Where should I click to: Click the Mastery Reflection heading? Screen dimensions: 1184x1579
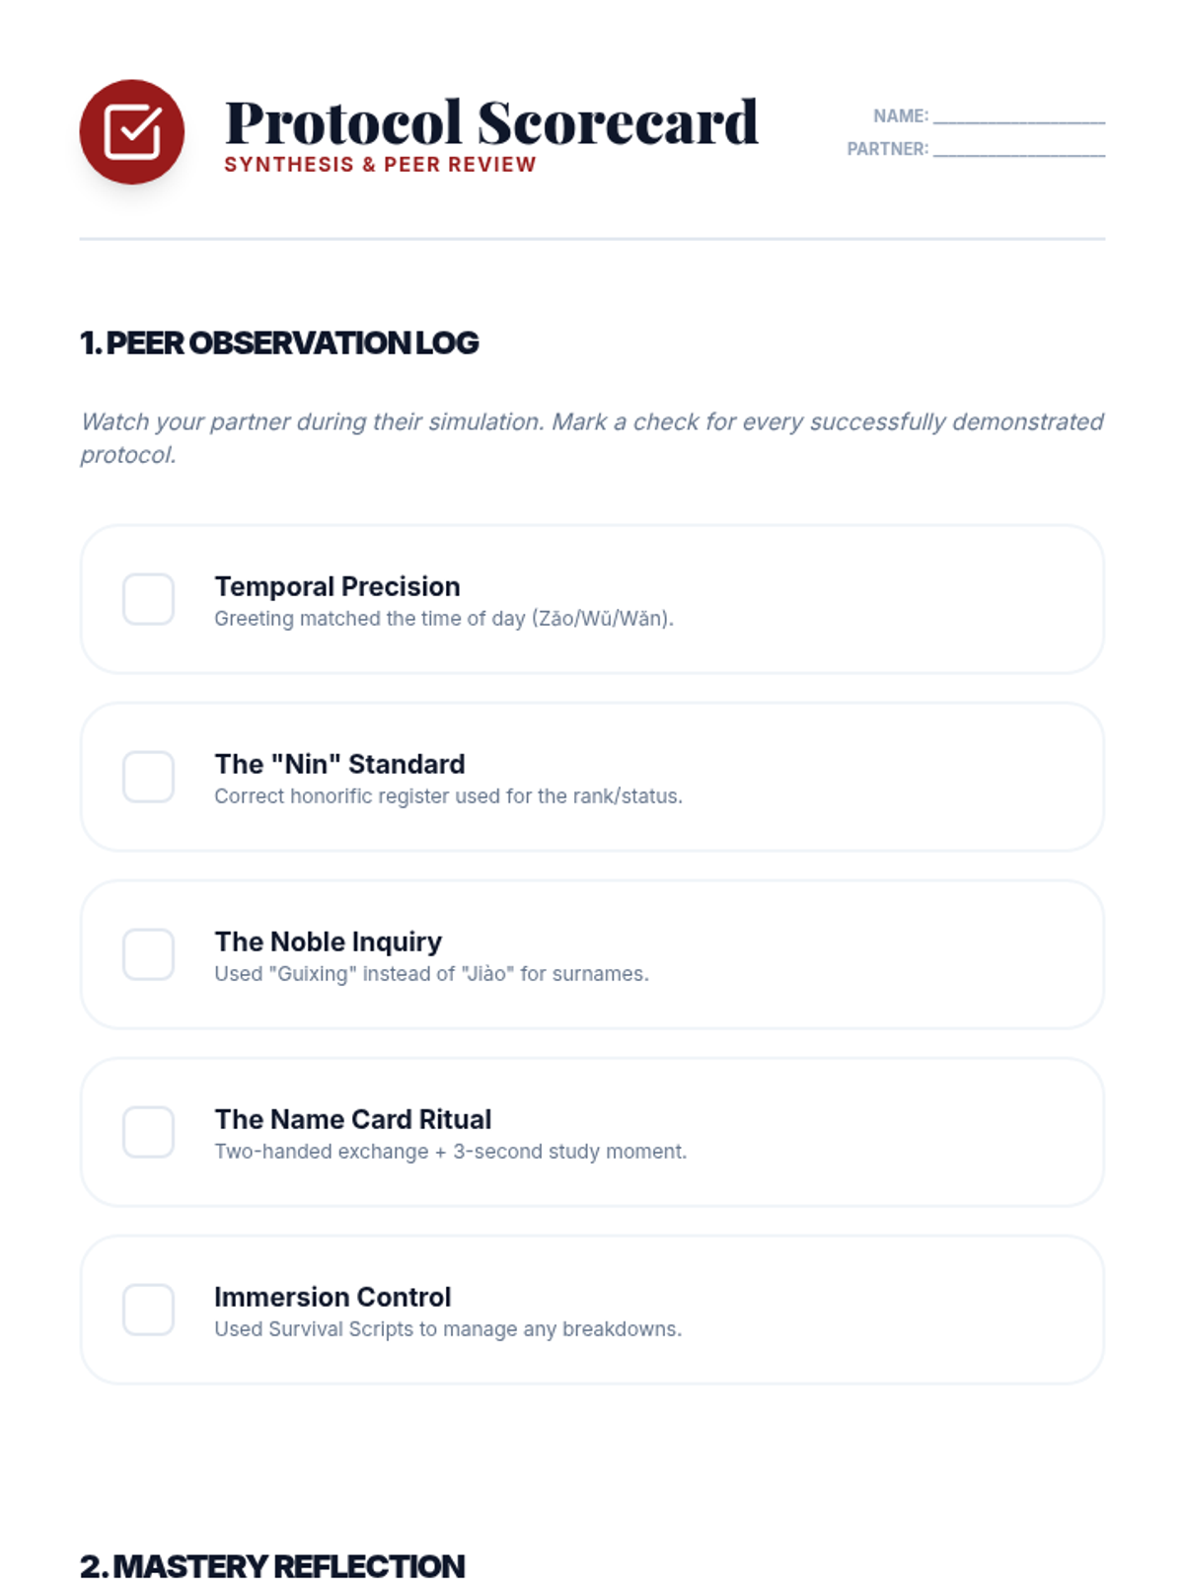tap(272, 1566)
